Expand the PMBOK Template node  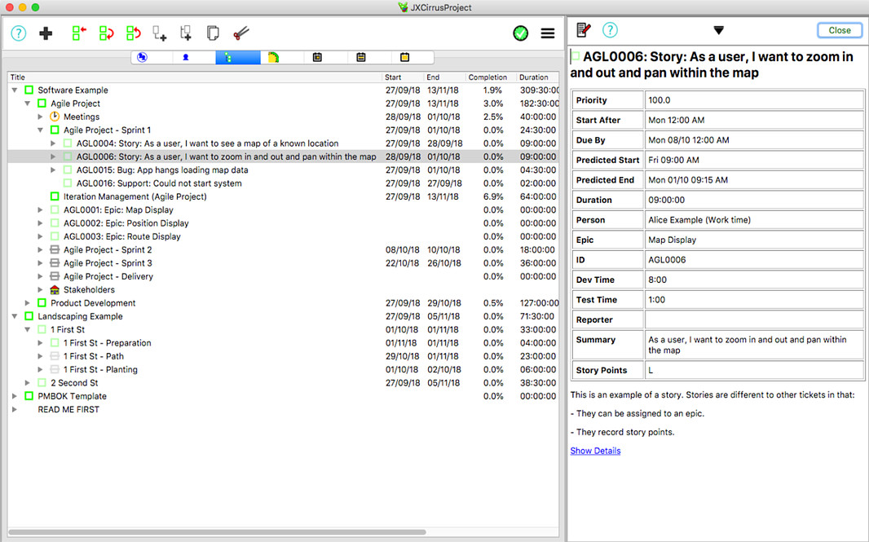[x=15, y=395]
